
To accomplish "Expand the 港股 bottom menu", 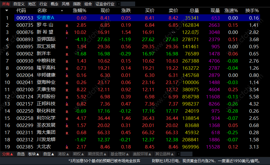I will [x=64, y=154].
